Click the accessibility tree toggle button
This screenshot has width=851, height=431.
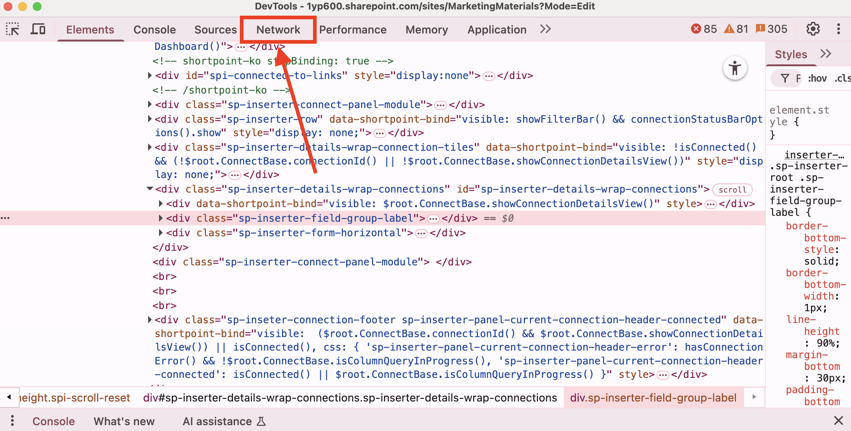pyautogui.click(x=735, y=68)
